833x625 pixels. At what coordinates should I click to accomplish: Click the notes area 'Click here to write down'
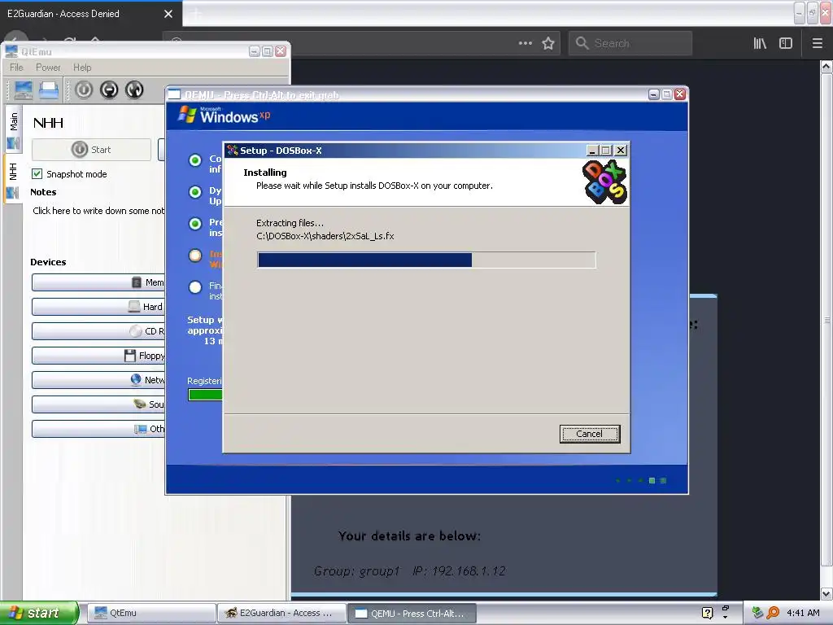(x=98, y=211)
